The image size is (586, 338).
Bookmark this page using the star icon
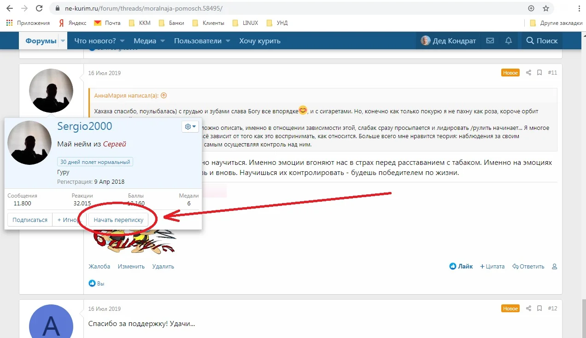click(x=546, y=8)
